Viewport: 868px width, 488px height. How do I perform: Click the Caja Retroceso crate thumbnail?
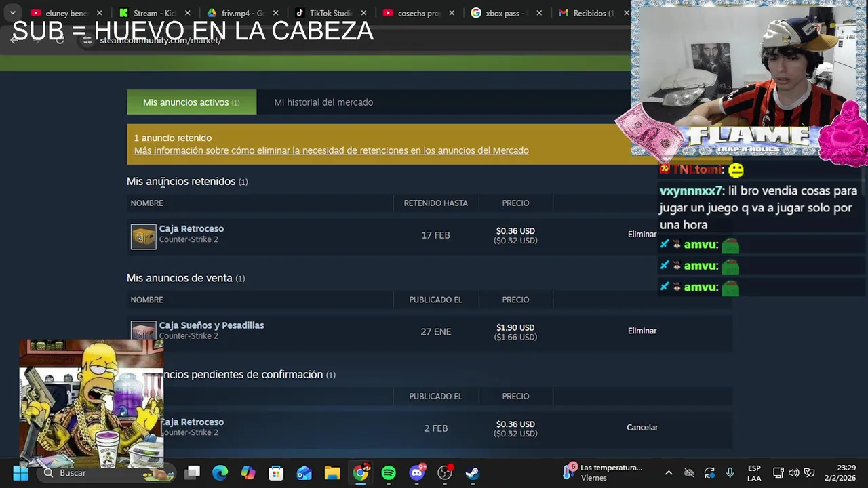click(x=143, y=237)
